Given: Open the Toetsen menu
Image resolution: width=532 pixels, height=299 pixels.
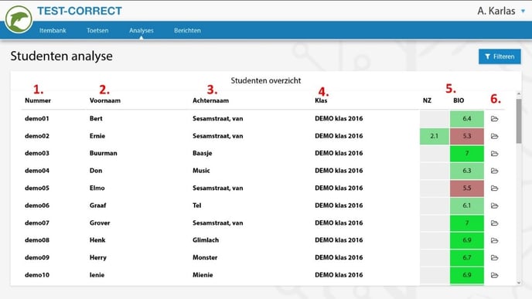Looking at the screenshot, I should point(97,30).
